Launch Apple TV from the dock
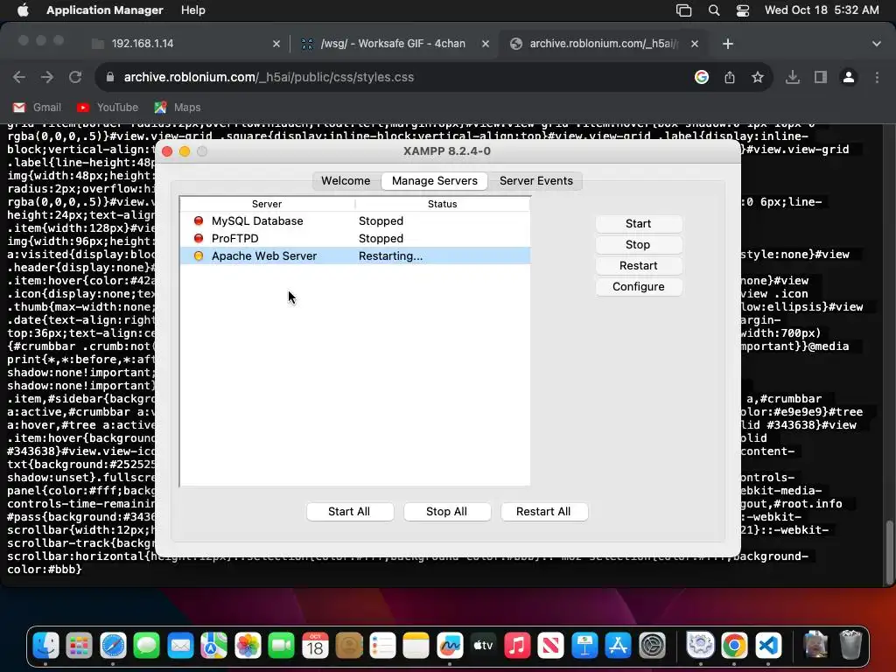The image size is (896, 672). coord(483,646)
